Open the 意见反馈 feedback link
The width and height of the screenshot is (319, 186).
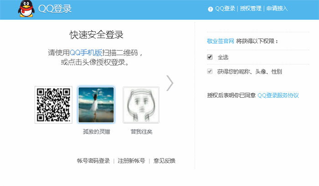[x=164, y=161]
